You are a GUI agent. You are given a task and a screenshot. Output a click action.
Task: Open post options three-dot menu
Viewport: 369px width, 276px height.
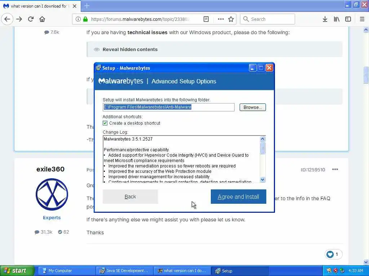[x=335, y=170]
